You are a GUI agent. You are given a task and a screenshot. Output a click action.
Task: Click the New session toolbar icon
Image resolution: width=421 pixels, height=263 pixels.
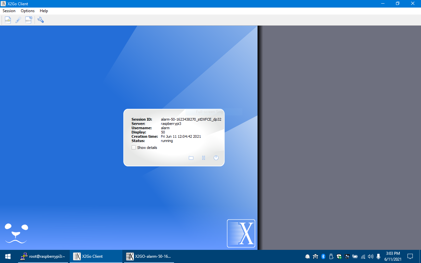coord(8,20)
